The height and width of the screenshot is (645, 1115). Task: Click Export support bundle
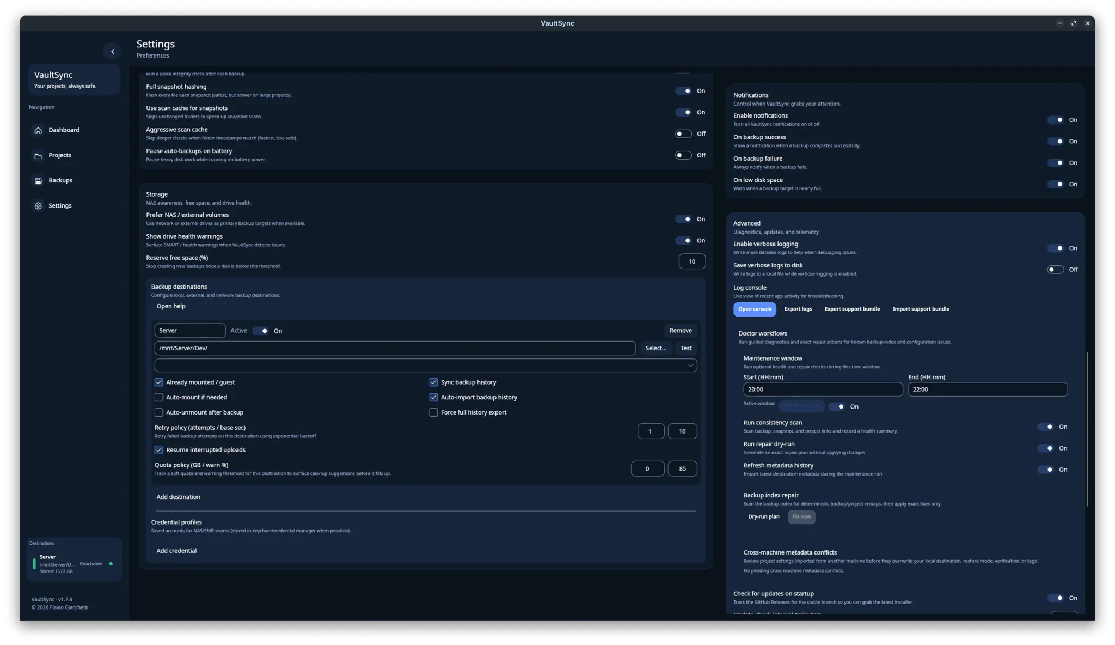pos(852,309)
